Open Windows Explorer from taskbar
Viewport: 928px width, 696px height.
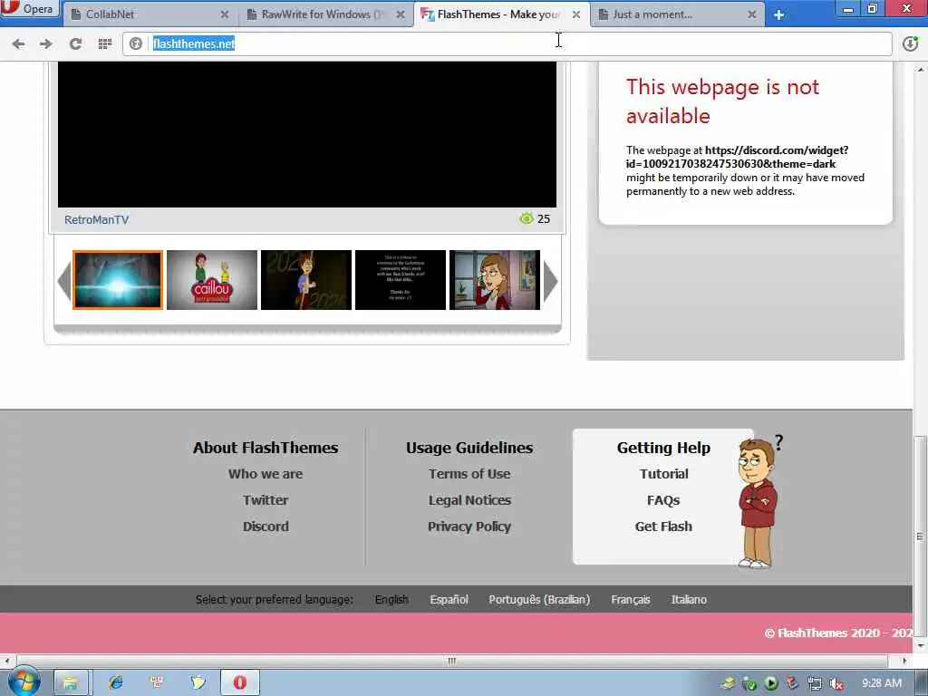(x=71, y=683)
